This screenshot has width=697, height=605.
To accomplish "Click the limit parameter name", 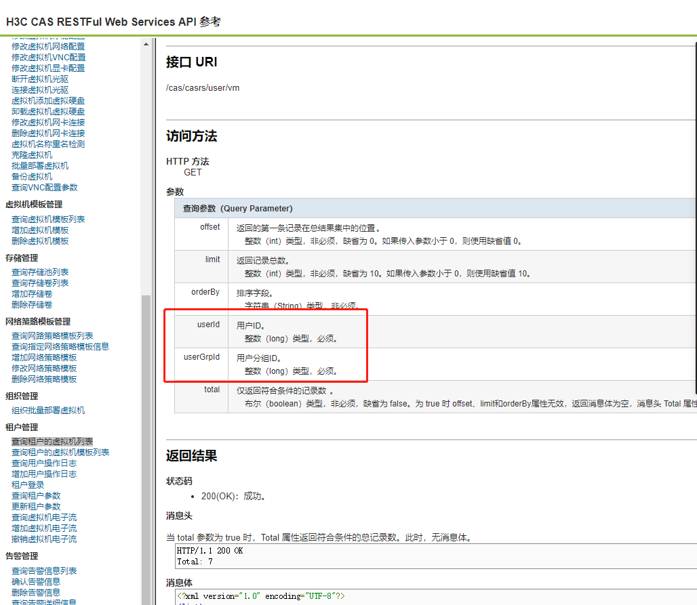I will [212, 259].
